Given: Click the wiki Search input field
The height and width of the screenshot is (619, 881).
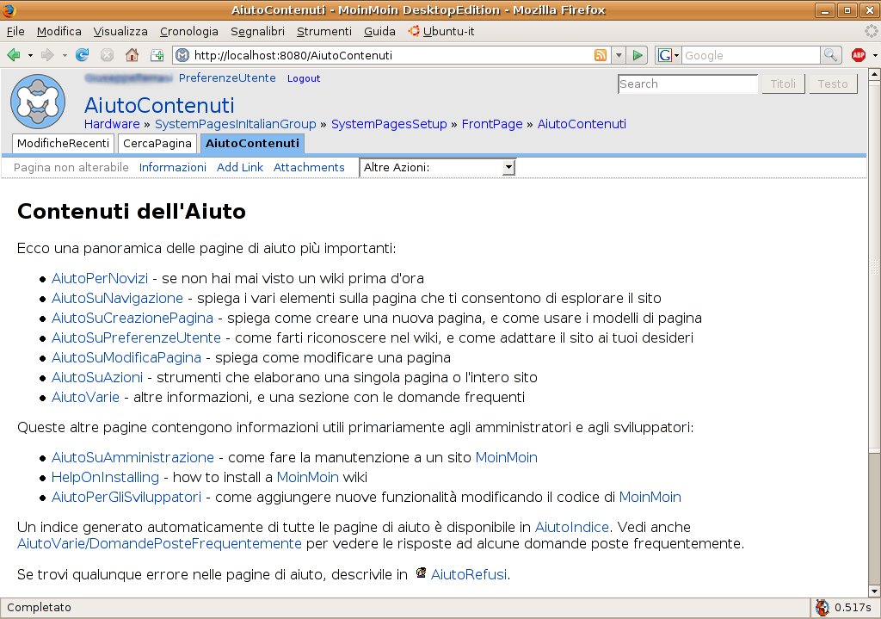Looking at the screenshot, I should (687, 84).
